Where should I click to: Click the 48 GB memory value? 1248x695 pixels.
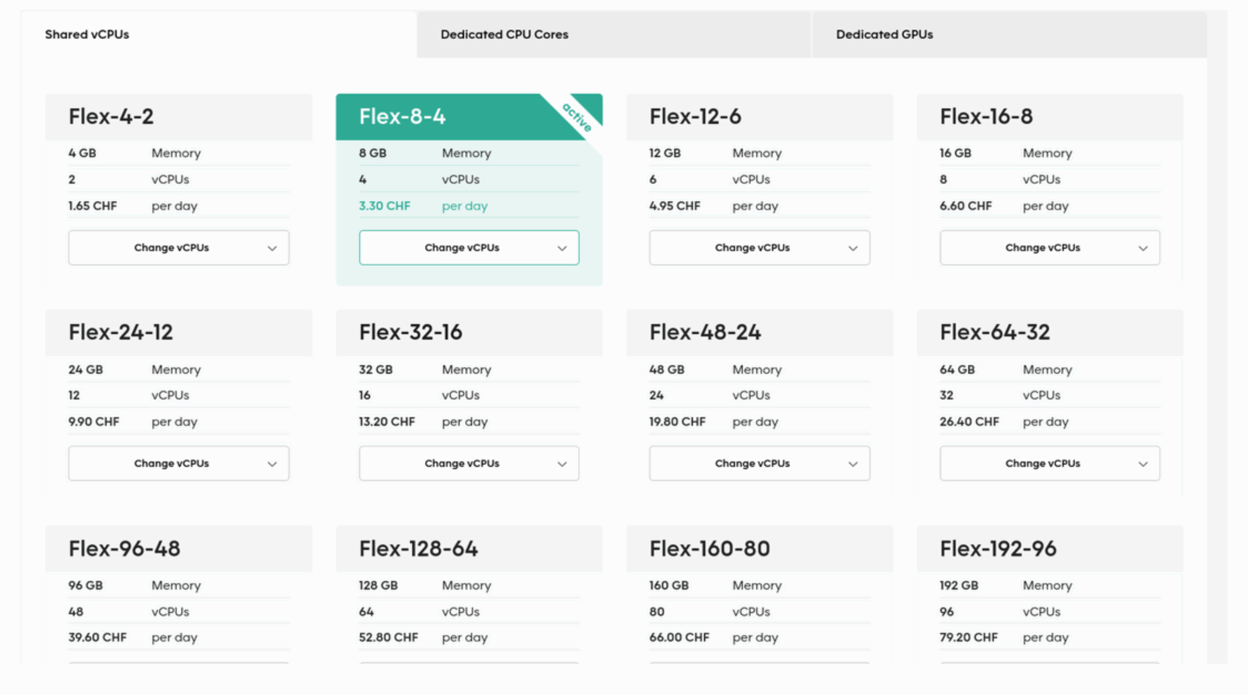[667, 369]
